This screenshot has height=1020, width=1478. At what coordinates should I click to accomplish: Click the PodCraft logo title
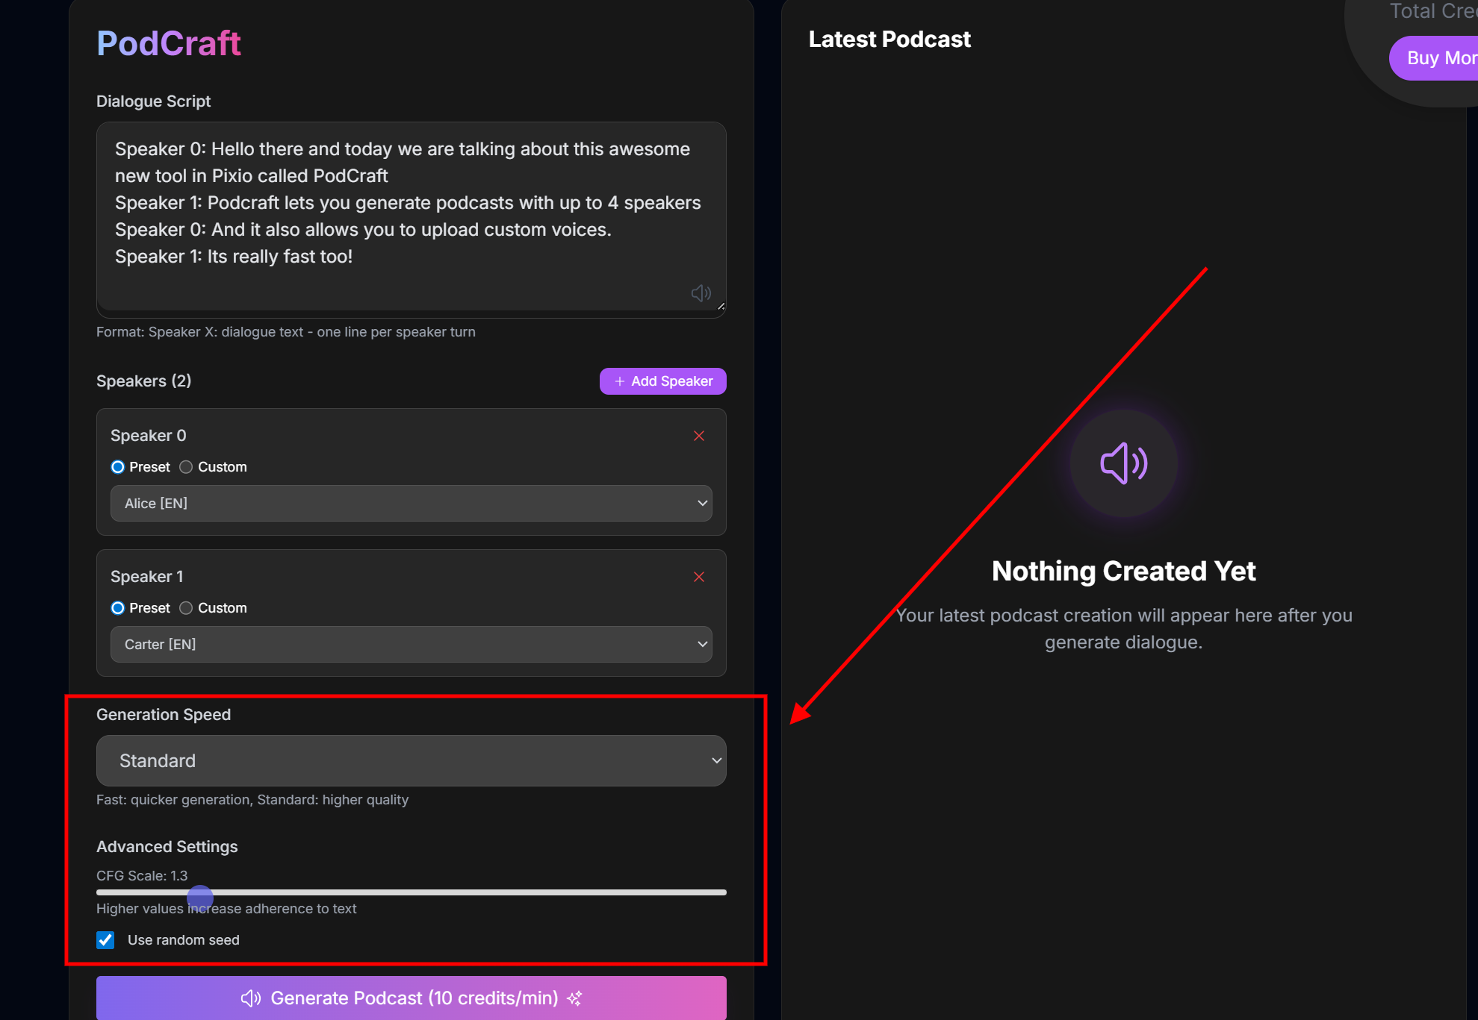(169, 43)
